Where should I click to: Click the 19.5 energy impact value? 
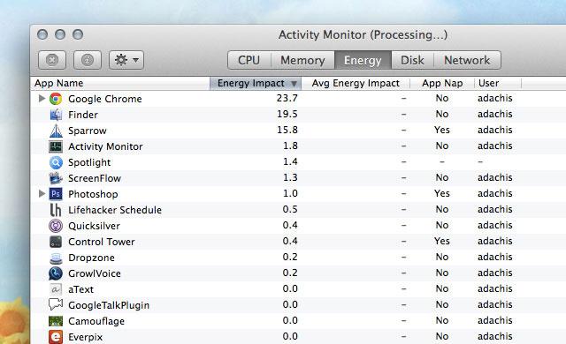coord(287,114)
